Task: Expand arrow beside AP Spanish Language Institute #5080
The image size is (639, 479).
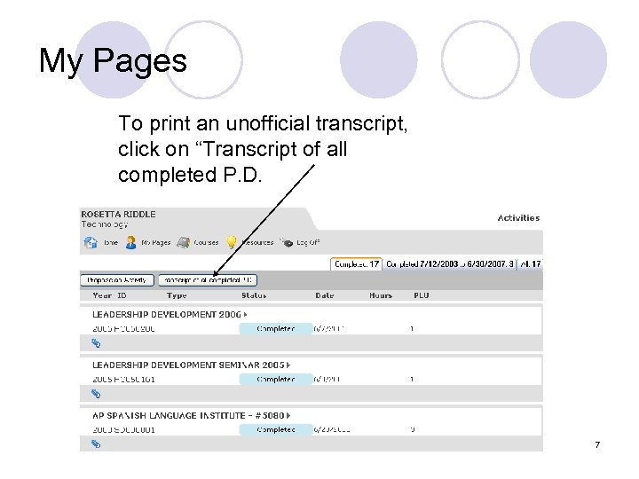Action: point(288,415)
